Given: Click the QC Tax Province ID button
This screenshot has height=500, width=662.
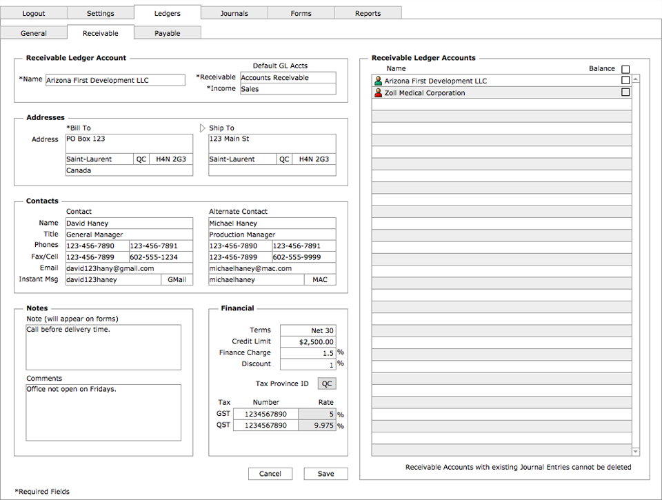Looking at the screenshot, I should pyautogui.click(x=327, y=383).
